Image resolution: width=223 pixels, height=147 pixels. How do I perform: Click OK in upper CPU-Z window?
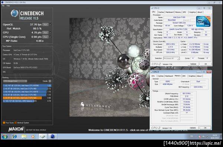click(x=206, y=64)
